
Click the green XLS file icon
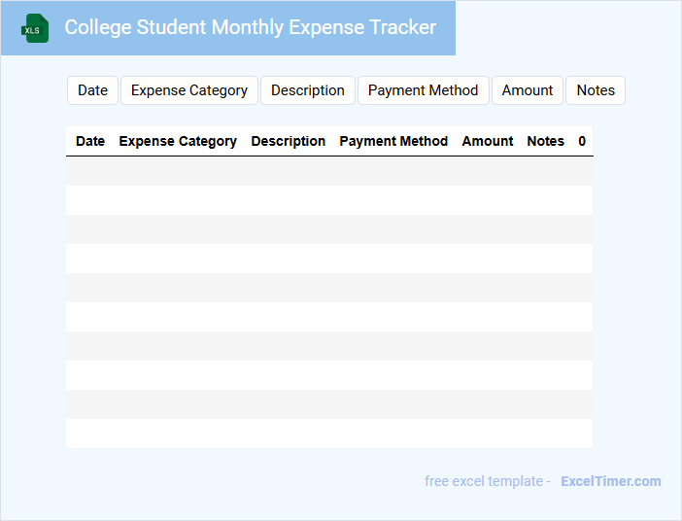pos(36,28)
